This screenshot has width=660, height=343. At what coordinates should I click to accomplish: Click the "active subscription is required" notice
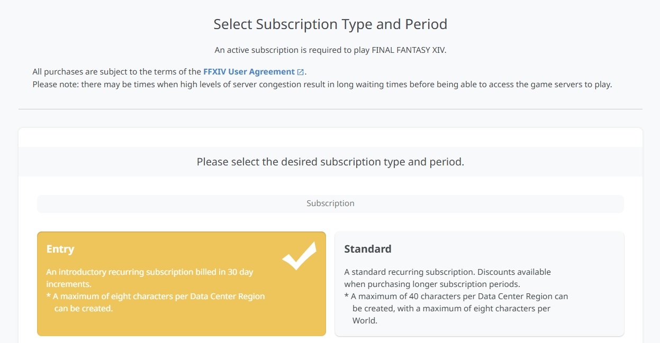pyautogui.click(x=330, y=50)
